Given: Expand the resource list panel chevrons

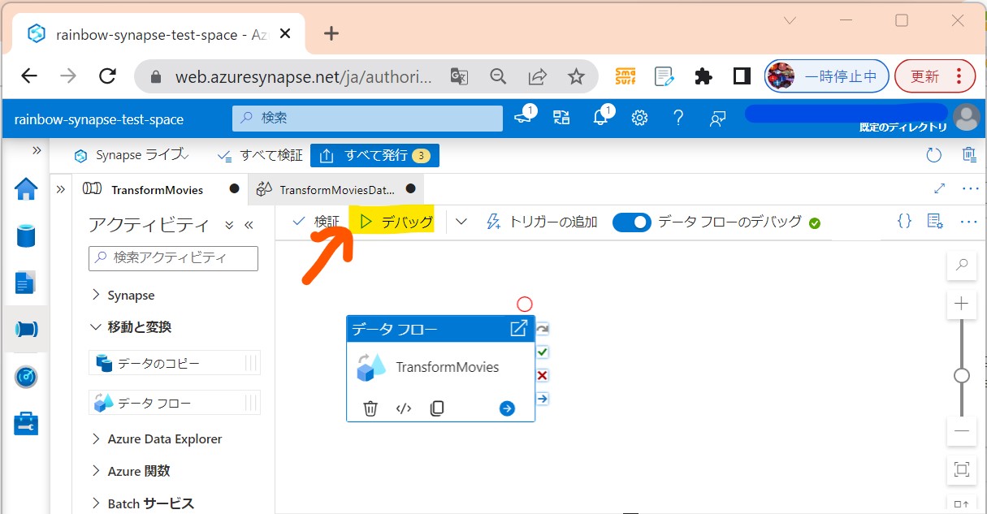Looking at the screenshot, I should [61, 189].
